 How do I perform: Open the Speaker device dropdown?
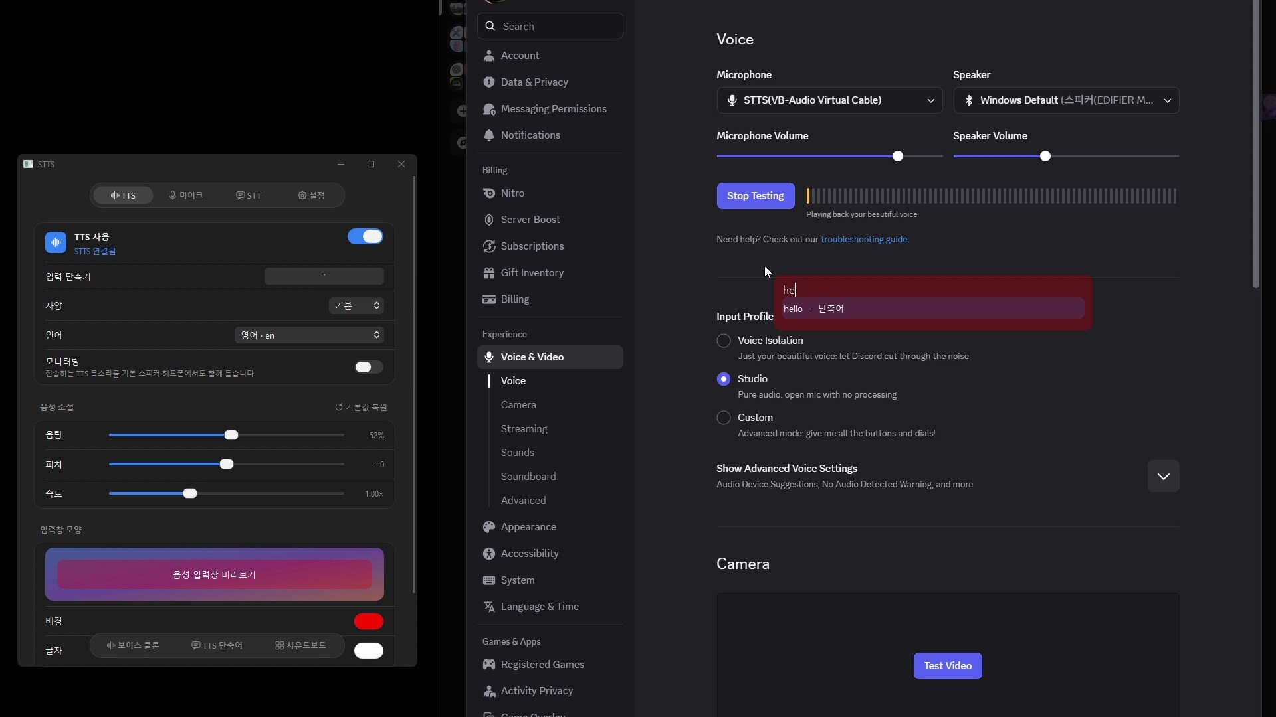pos(1066,100)
